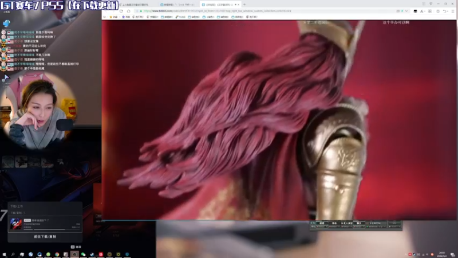Viewport: 458px width, 258px height.
Task: Click the browser undo-close arrow icon
Action: tap(445, 11)
